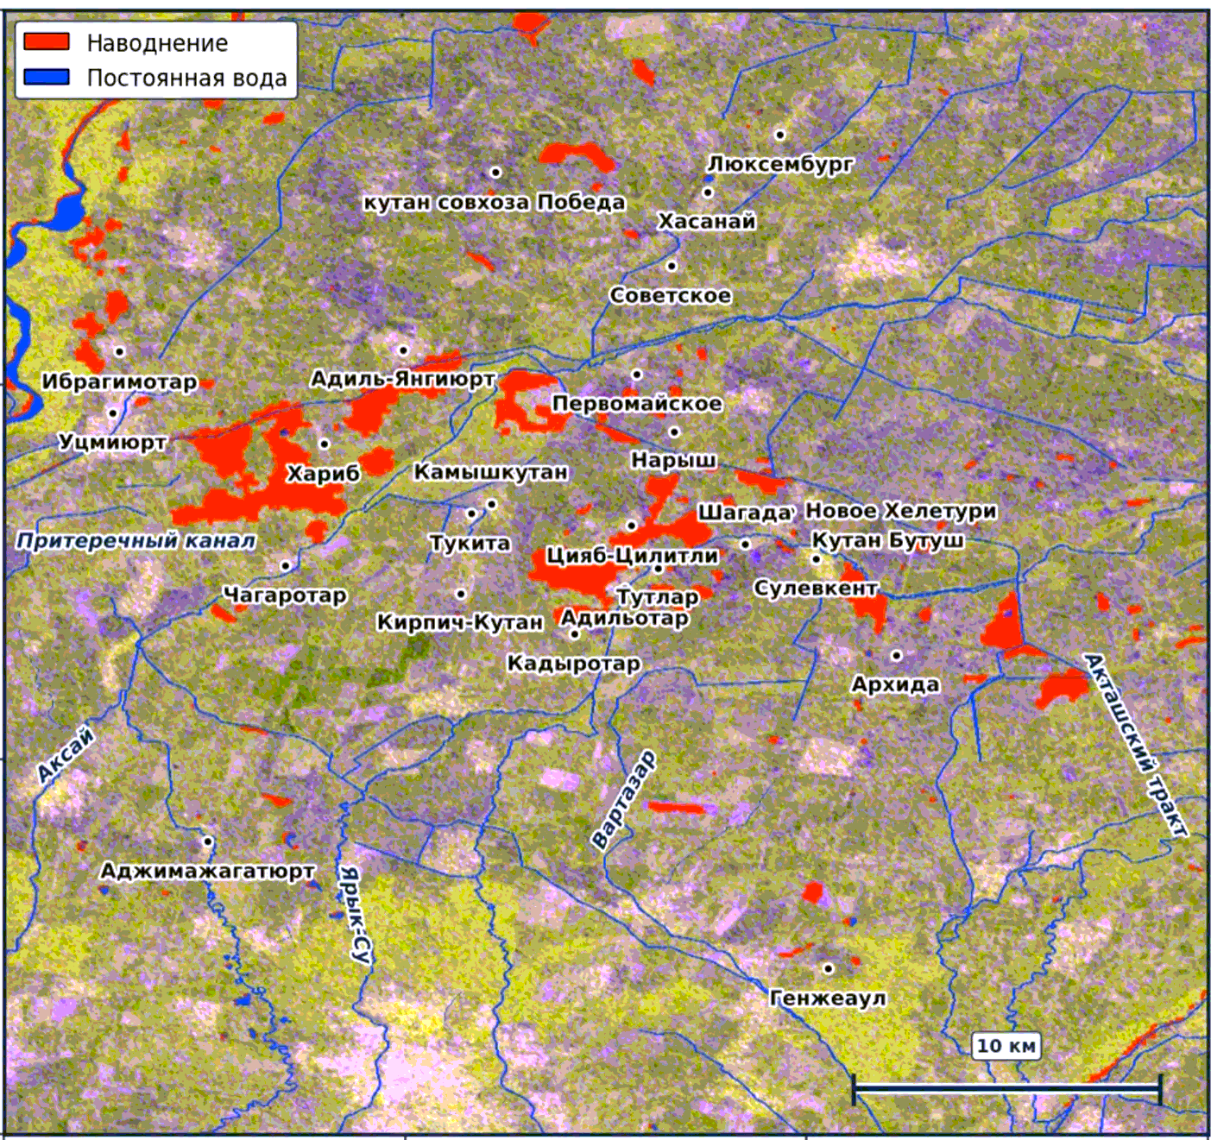Select the Генжеаул label

pos(827,998)
